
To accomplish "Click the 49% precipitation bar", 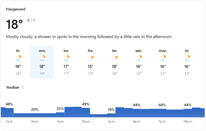I will (86, 112).
